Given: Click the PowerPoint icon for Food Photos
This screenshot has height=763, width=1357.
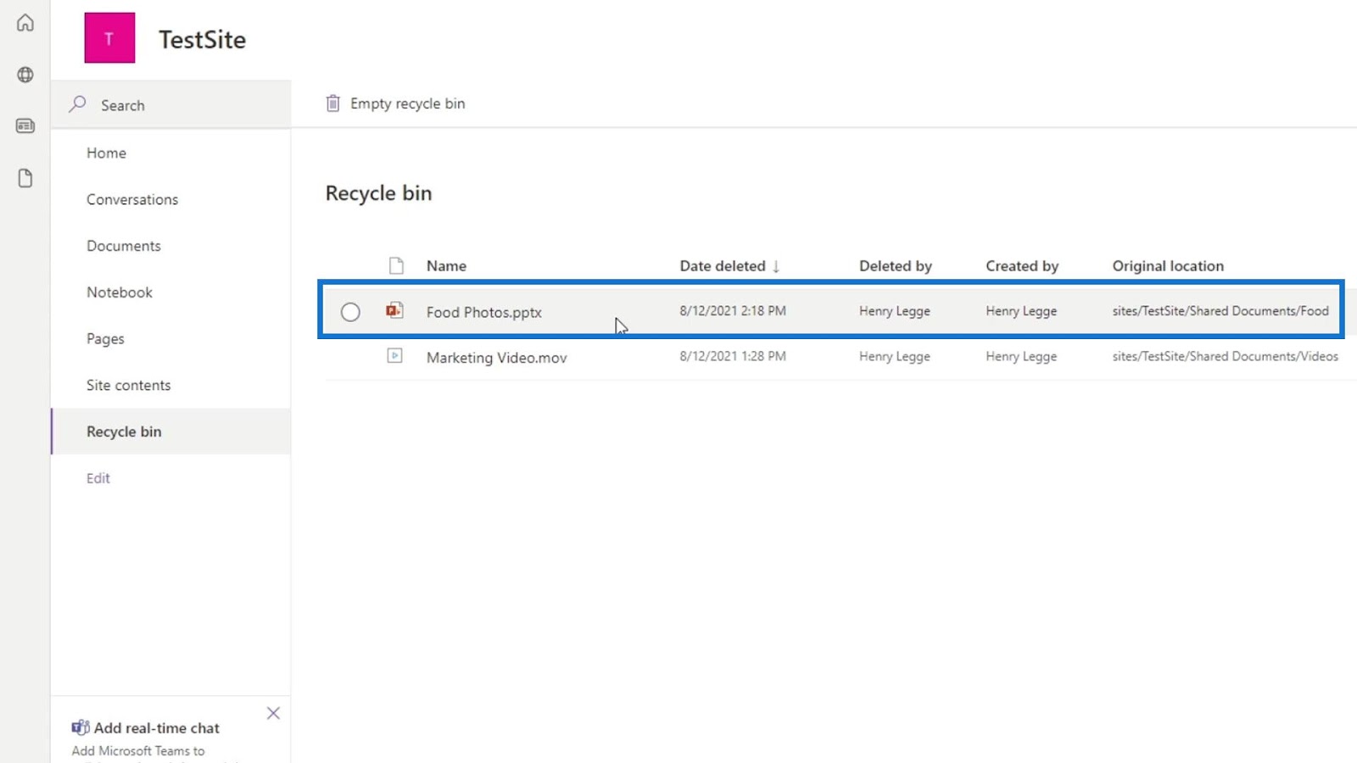Looking at the screenshot, I should pyautogui.click(x=394, y=311).
